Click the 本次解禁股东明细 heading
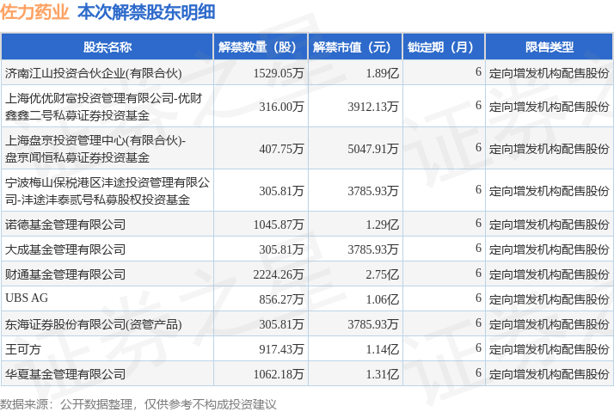The image size is (614, 412). (146, 12)
